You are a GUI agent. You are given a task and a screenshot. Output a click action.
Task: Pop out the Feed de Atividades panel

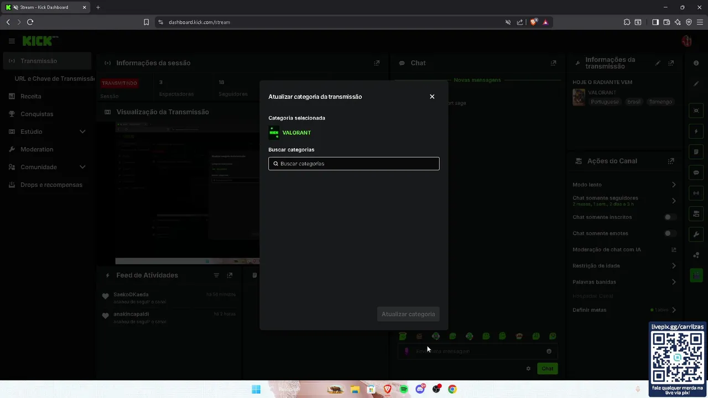coord(230,275)
